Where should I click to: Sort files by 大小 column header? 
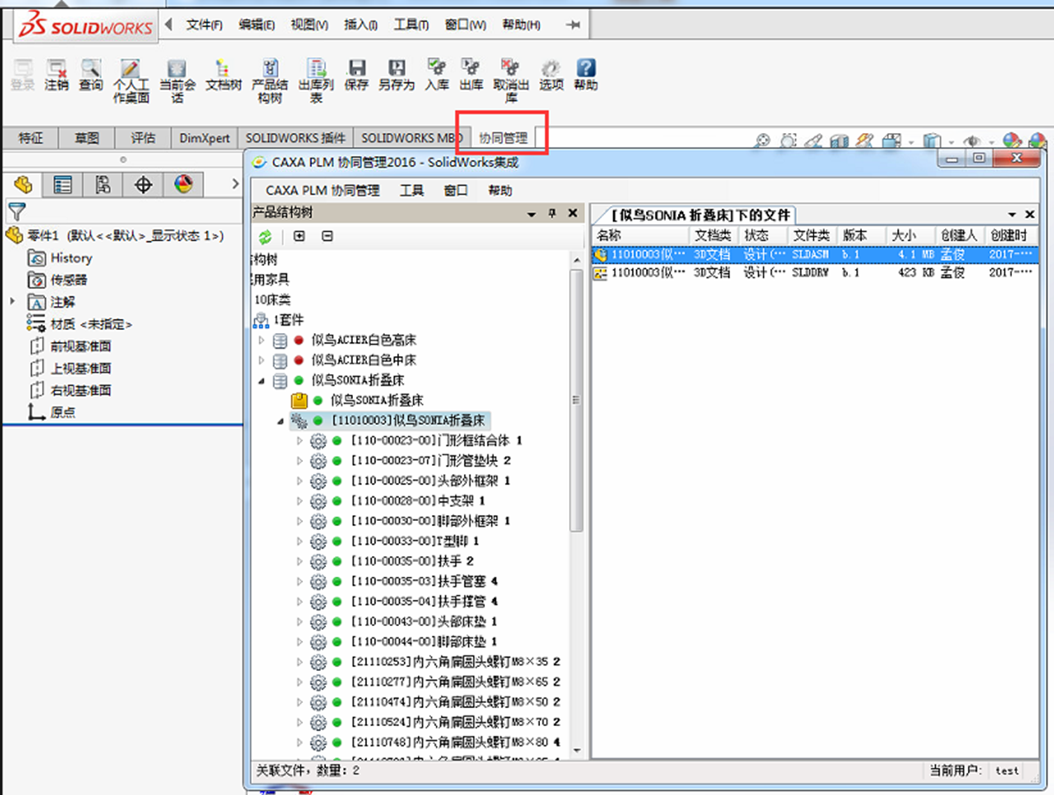912,235
